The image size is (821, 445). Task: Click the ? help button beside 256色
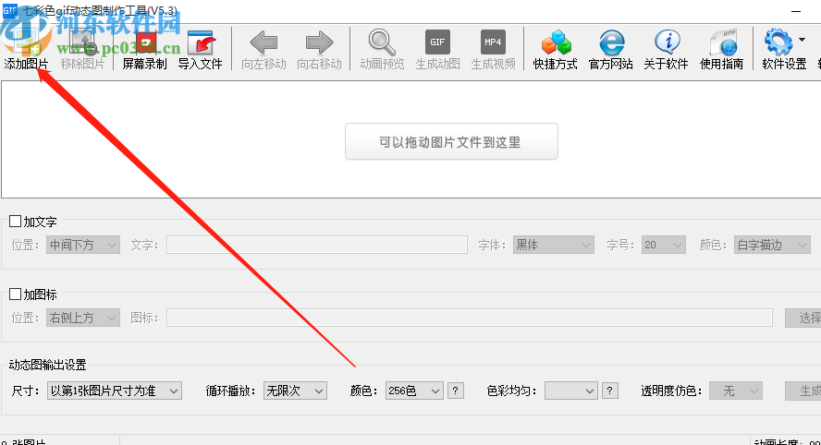coord(456,391)
